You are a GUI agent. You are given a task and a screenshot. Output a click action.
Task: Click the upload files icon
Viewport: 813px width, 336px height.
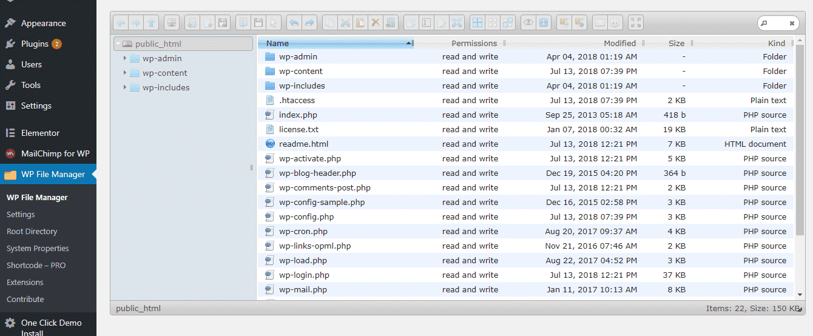click(223, 23)
